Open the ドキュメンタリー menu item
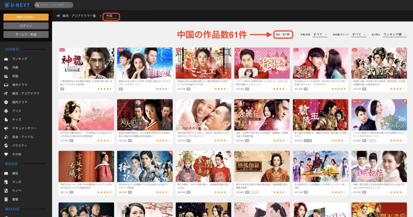This screenshot has width=413, height=217. pyautogui.click(x=24, y=128)
